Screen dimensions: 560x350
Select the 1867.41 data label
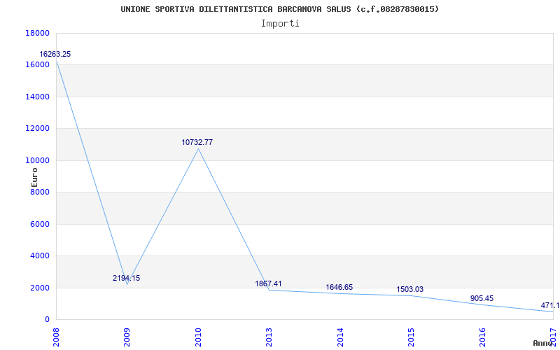point(268,284)
